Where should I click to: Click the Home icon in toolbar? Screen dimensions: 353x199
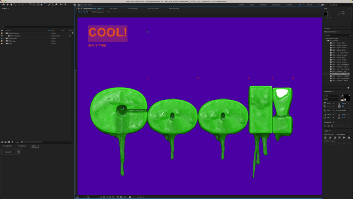[3, 4]
